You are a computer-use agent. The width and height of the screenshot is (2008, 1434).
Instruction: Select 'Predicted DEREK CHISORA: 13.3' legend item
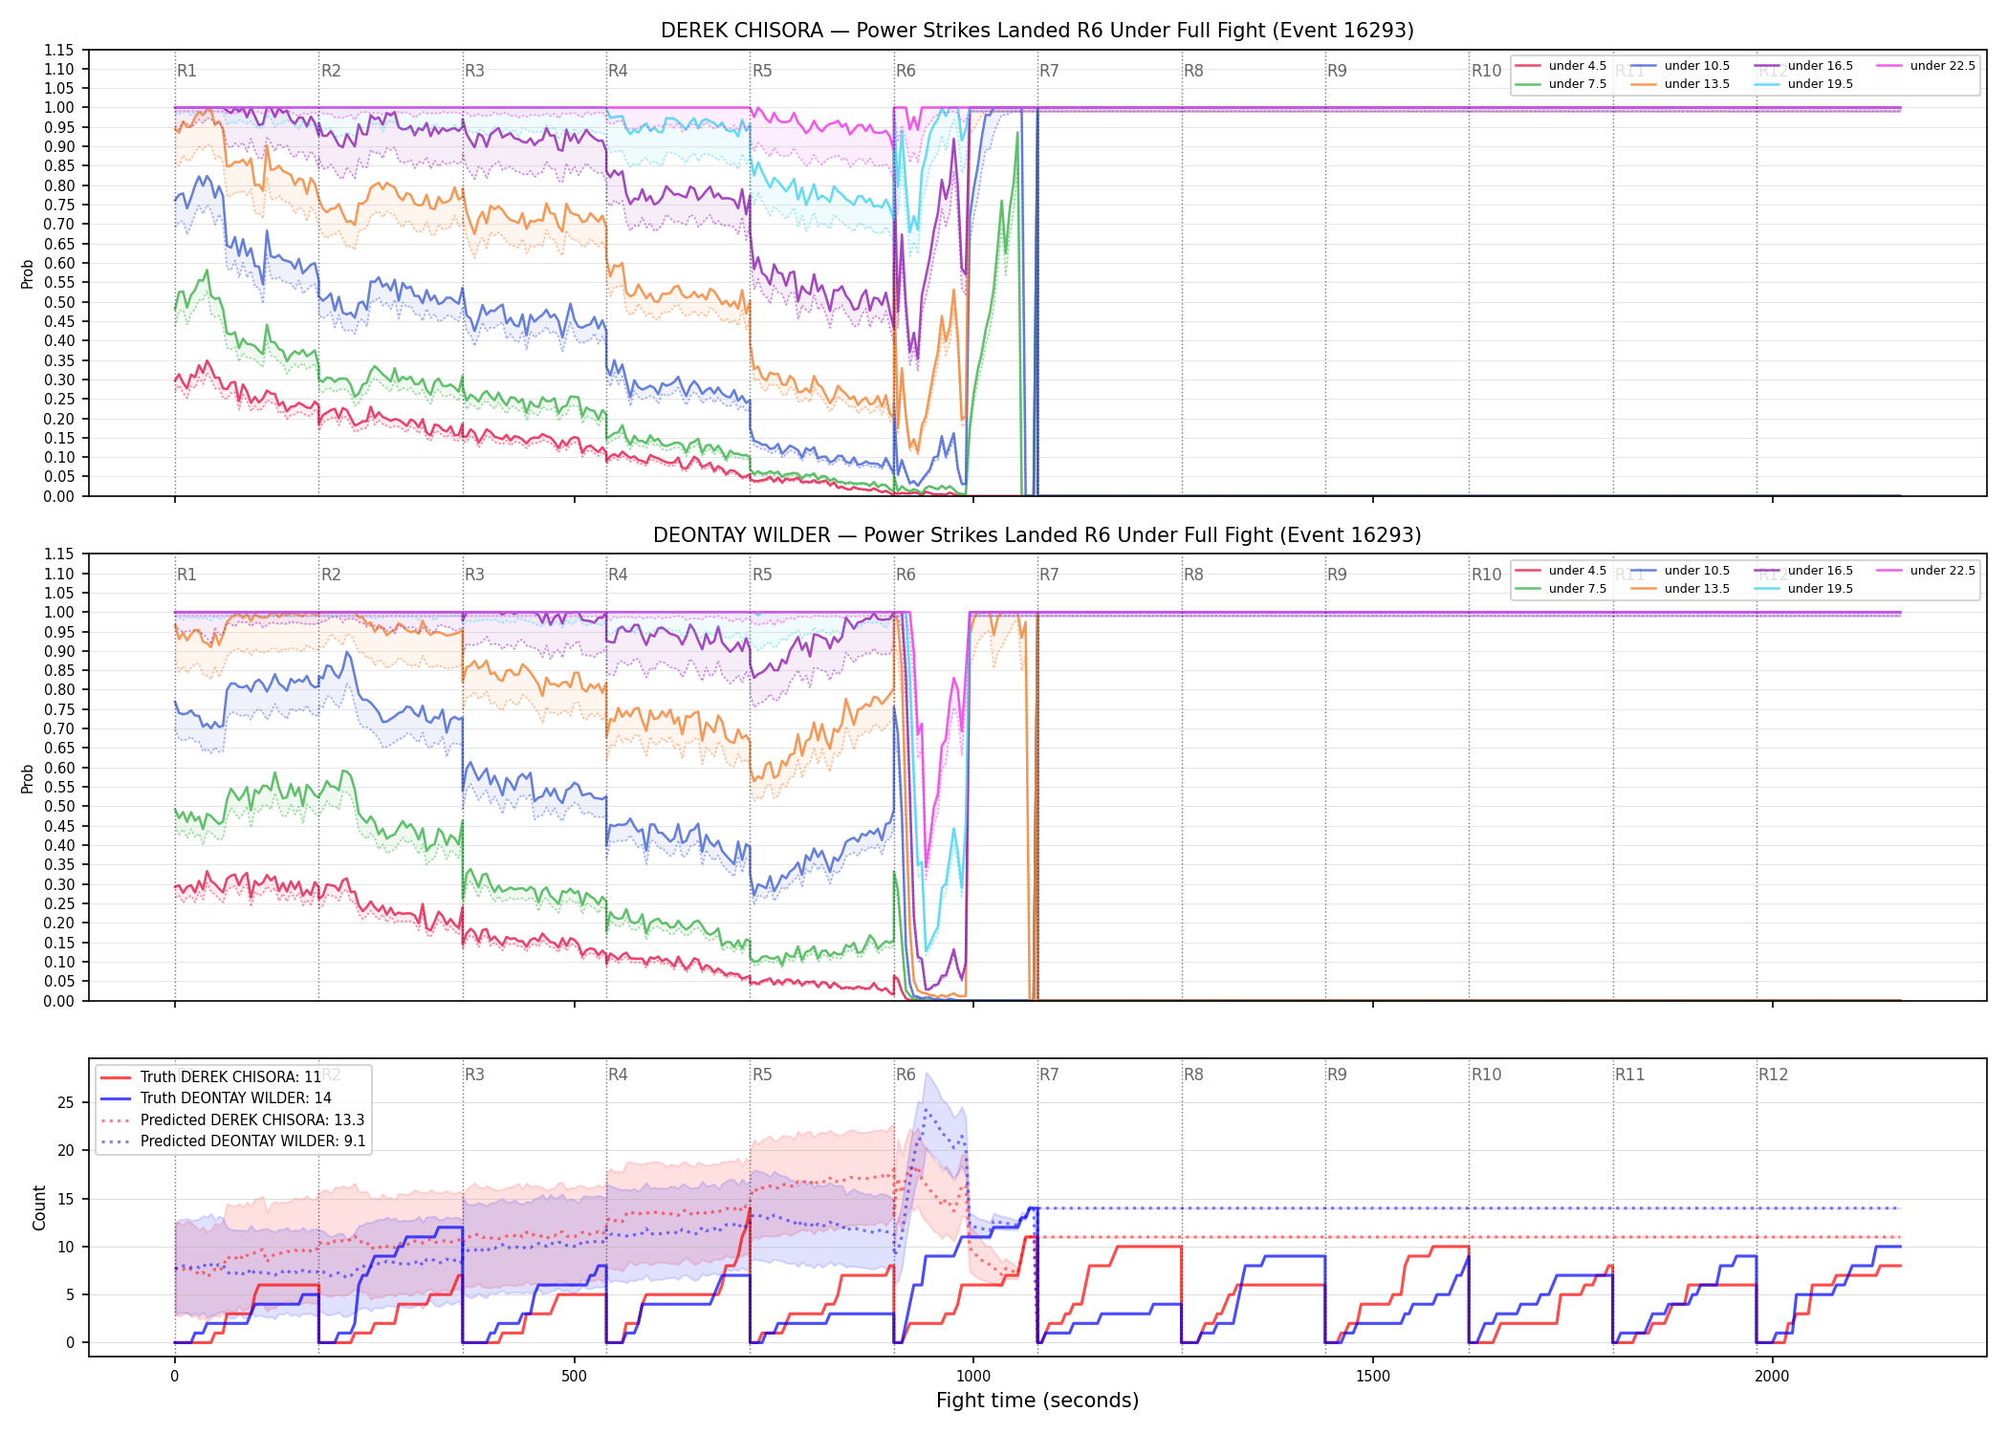231,1120
